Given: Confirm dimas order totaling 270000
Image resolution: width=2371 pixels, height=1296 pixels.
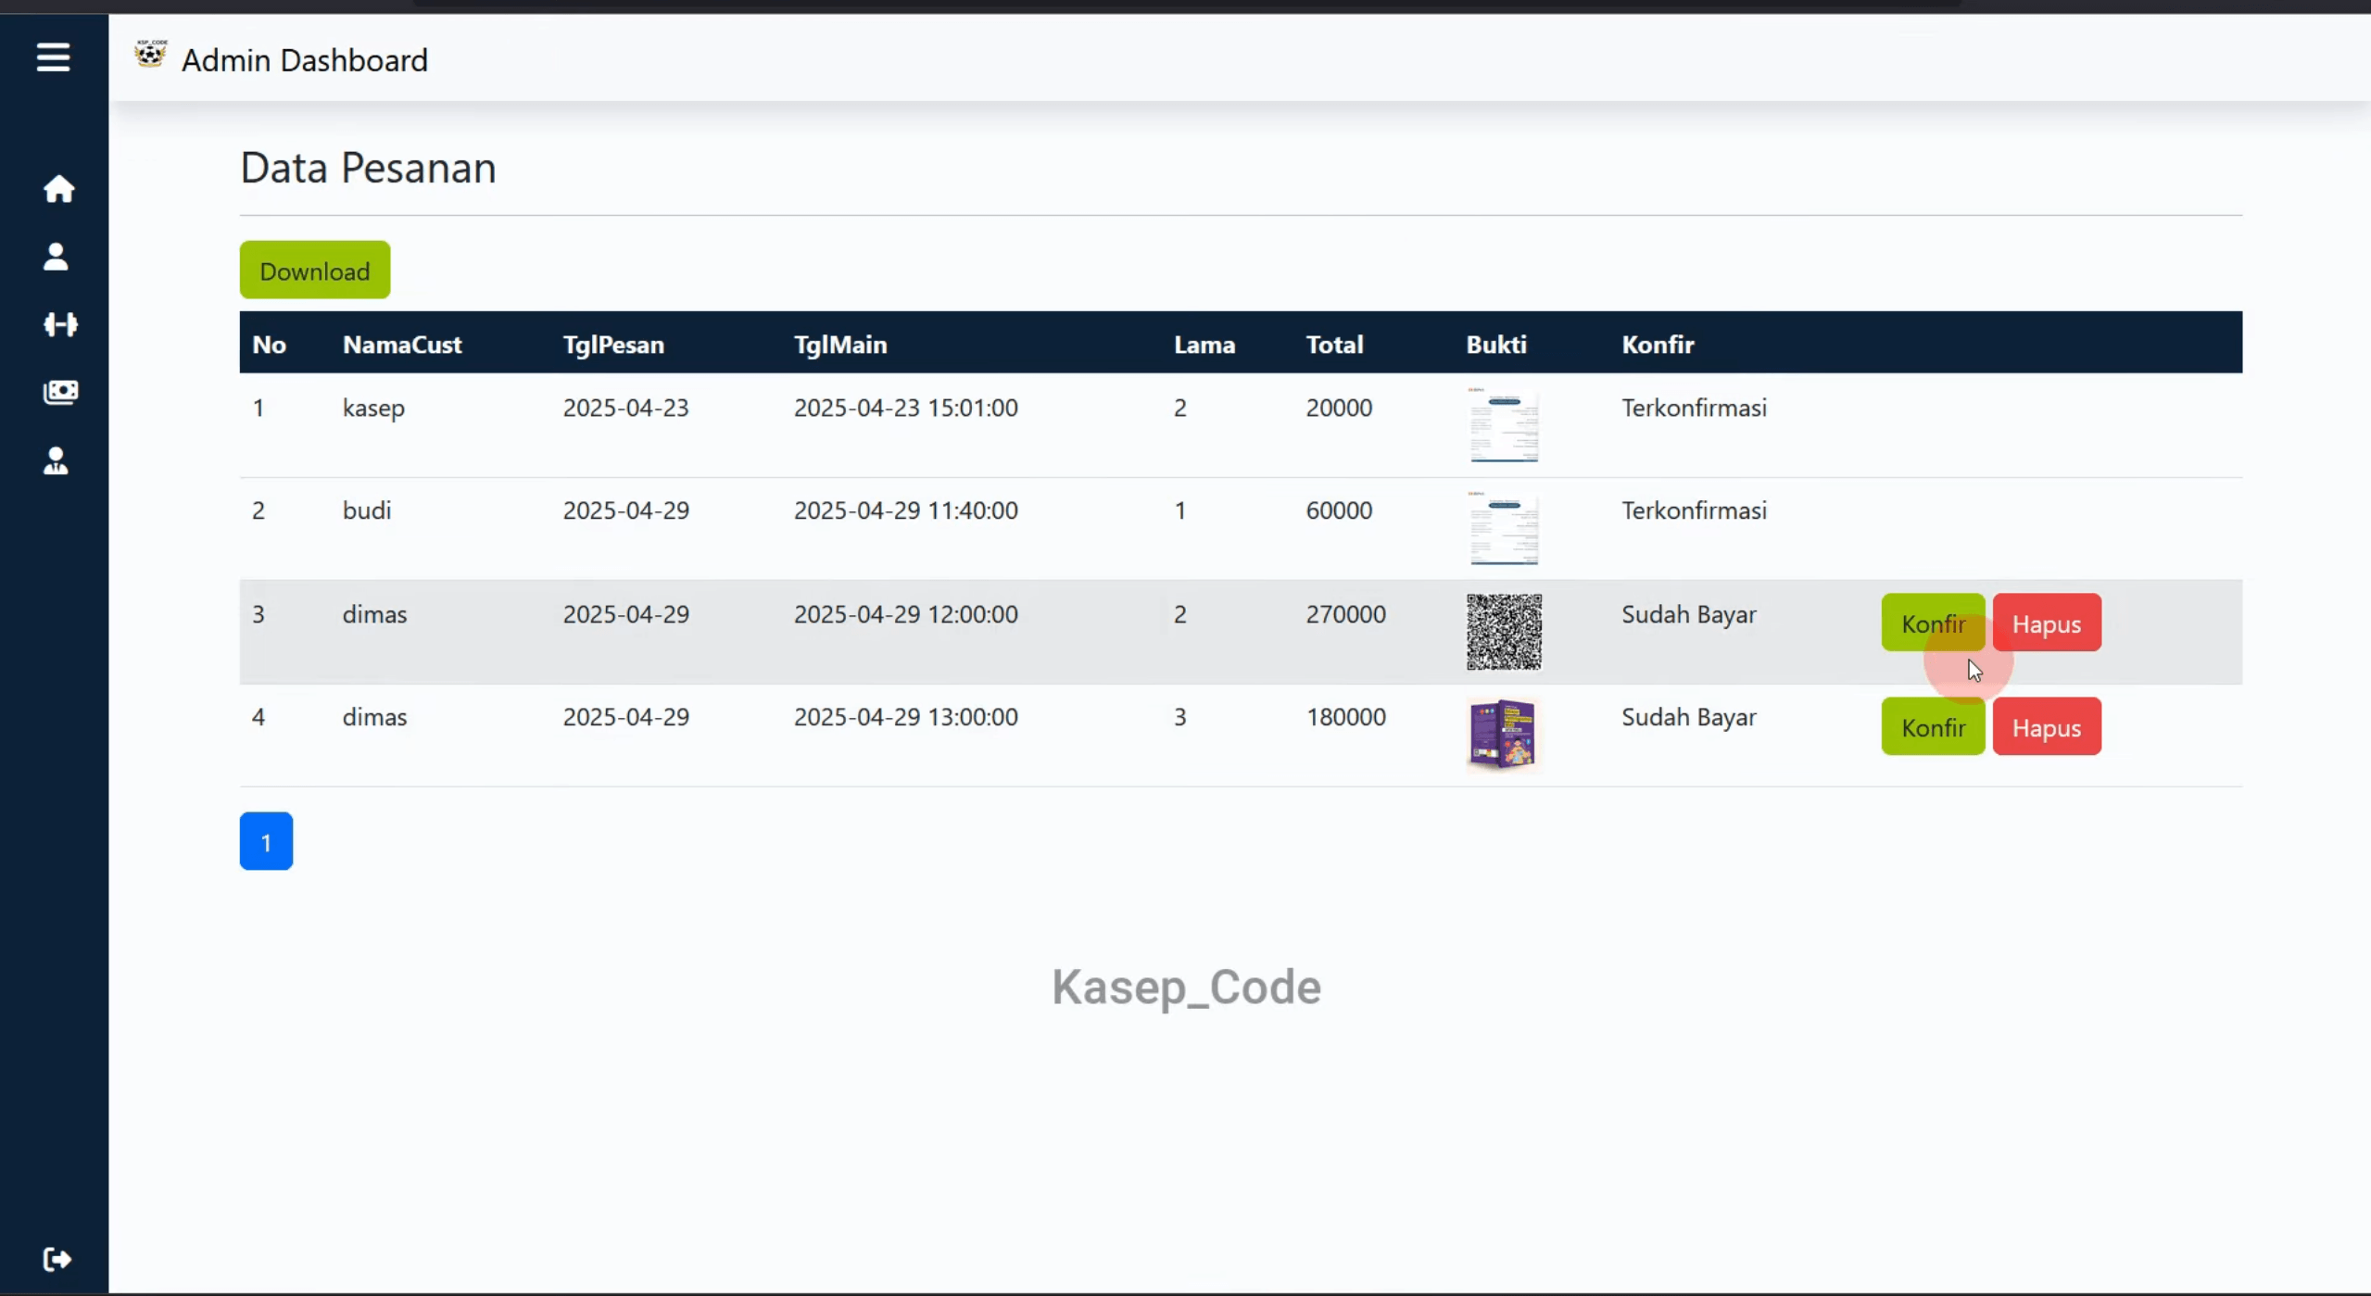Looking at the screenshot, I should [x=1933, y=623].
